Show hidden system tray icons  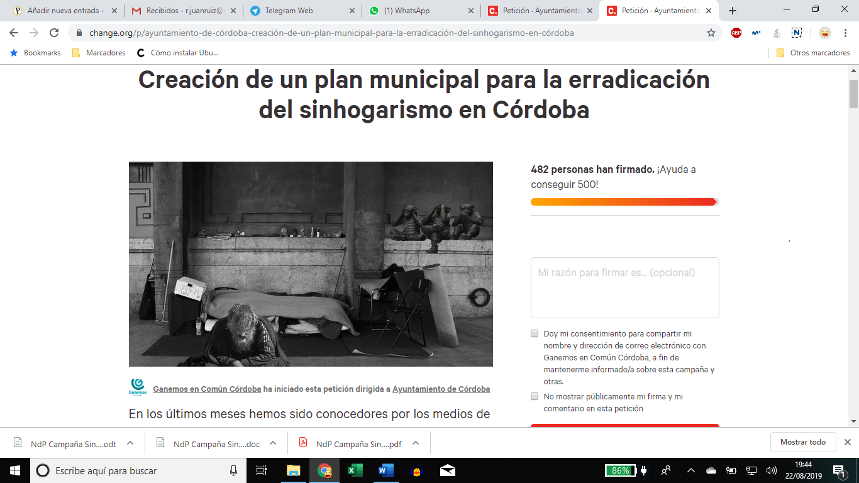(690, 470)
